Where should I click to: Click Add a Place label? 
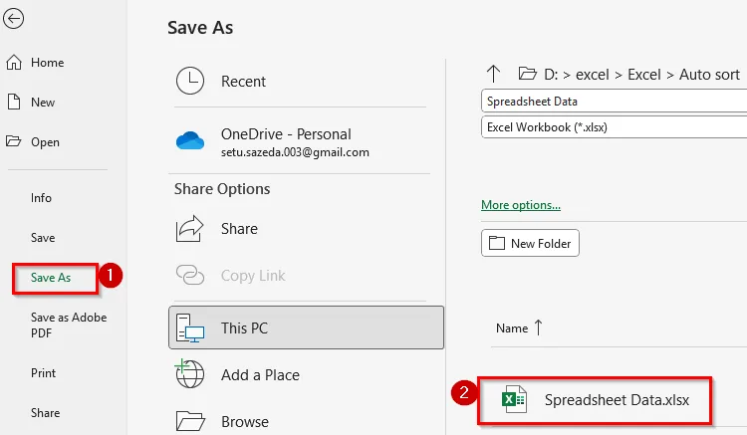coord(260,375)
